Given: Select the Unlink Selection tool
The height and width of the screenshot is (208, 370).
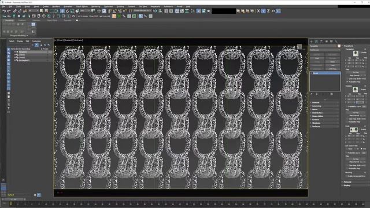Looking at the screenshot, I should [x=20, y=11].
